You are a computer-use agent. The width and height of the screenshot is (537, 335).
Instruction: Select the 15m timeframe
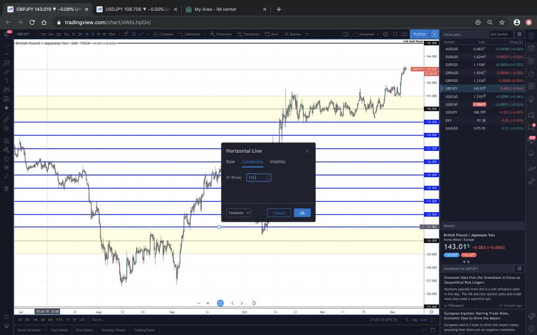[x=112, y=34]
